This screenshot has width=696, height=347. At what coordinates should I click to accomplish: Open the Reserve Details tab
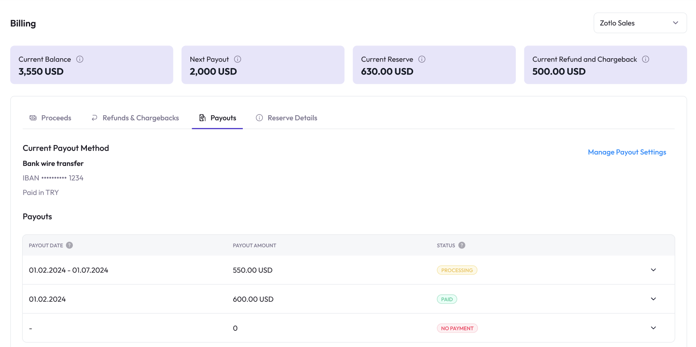coord(292,118)
